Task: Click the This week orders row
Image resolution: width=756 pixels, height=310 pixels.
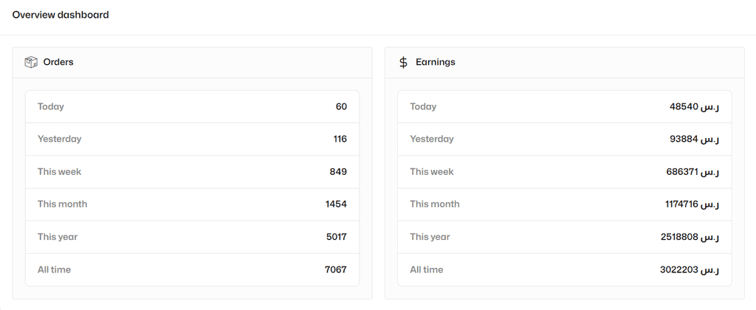Action: [x=193, y=172]
